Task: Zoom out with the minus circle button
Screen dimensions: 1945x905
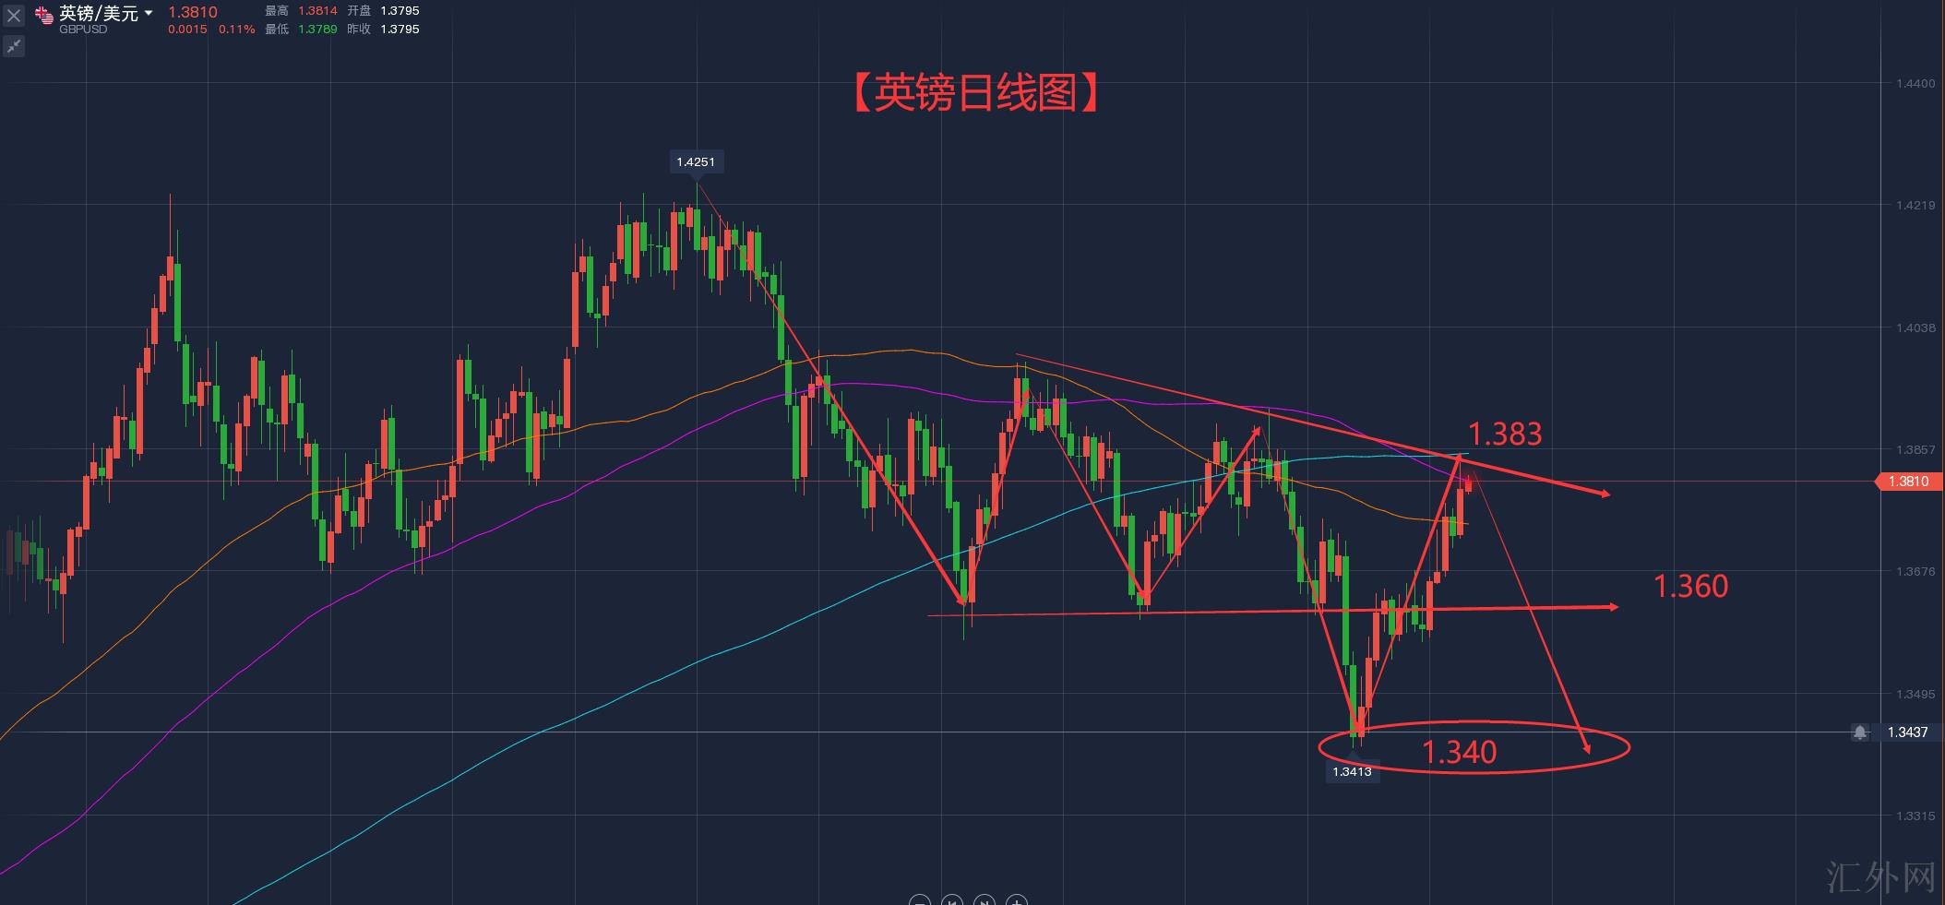Action: [919, 900]
